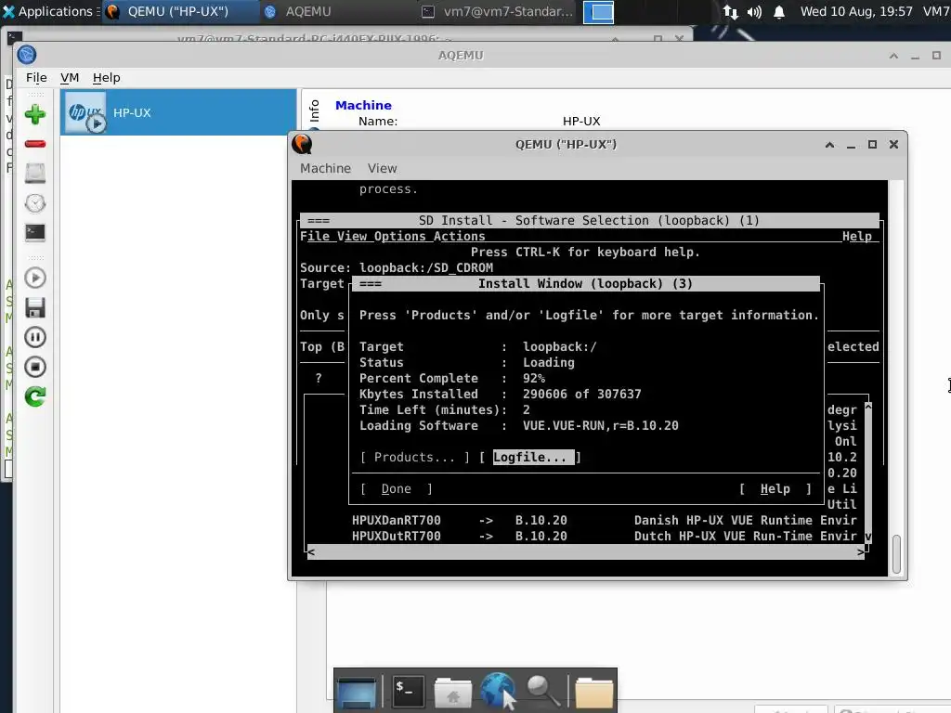This screenshot has width=951, height=713.
Task: Click the QEMU window vertical scrollbar thumb
Action: point(896,554)
